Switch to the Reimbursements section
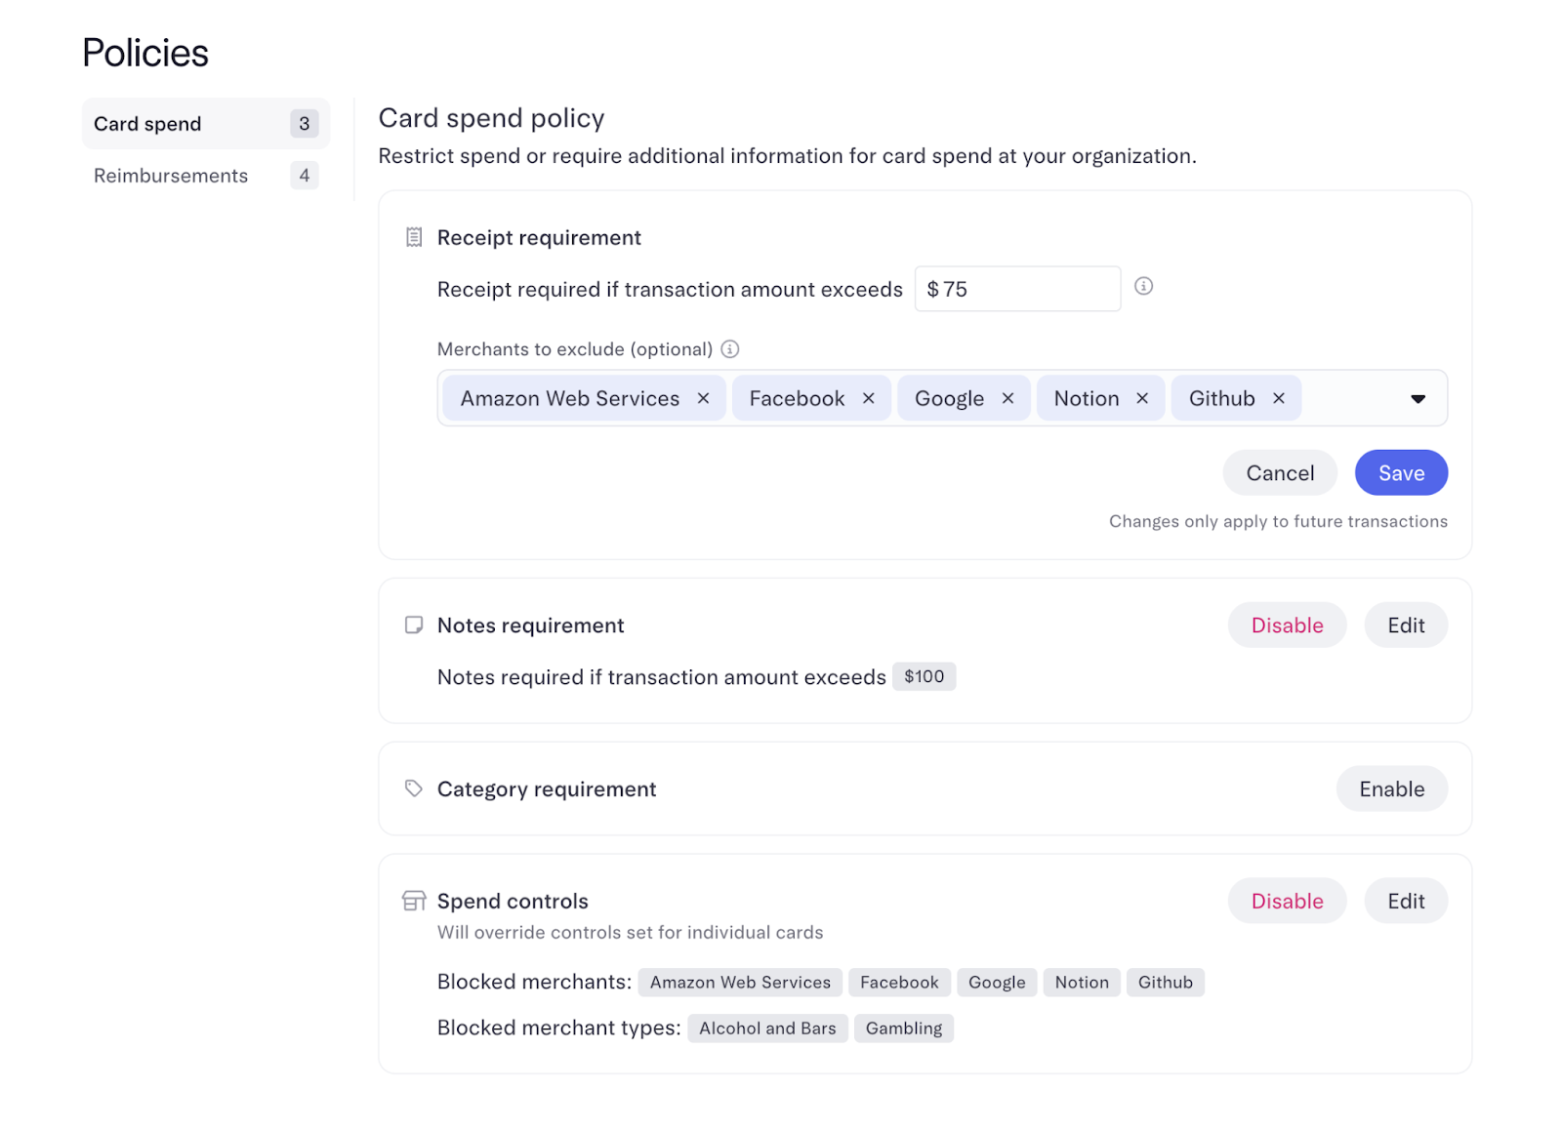The image size is (1562, 1129). pos(170,176)
